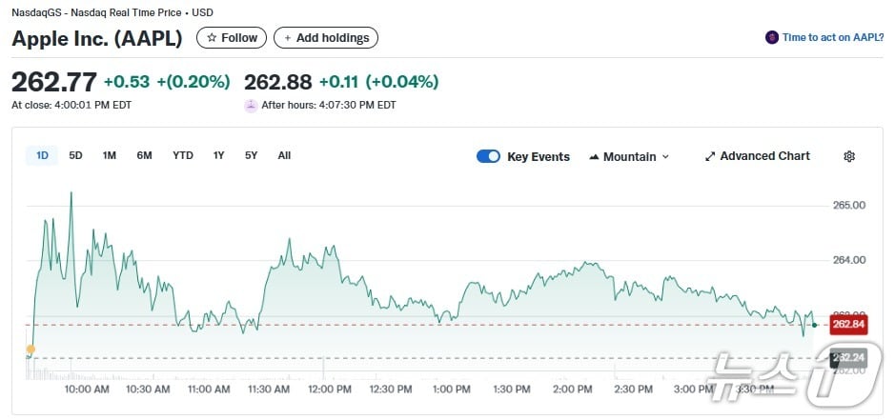Open the Time to act on AAPL link
Screen dimensions: 895x420
pos(832,38)
